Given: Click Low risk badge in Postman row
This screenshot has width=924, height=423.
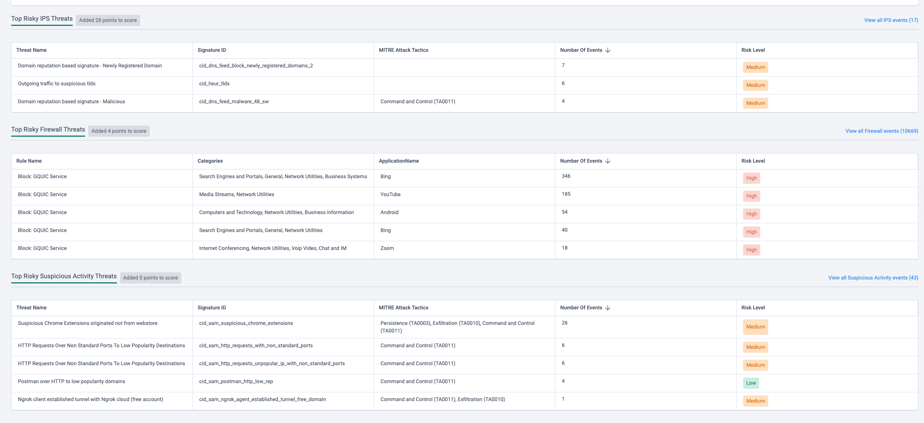Looking at the screenshot, I should tap(751, 383).
